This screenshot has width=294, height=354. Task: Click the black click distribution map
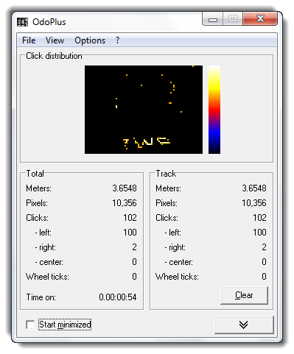[144, 110]
